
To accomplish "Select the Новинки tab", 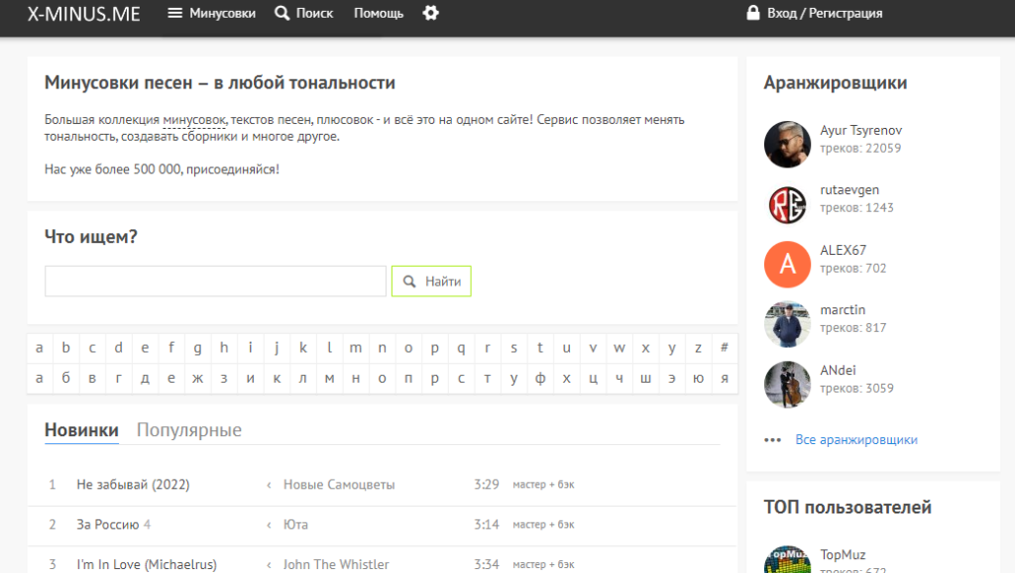I will tap(81, 430).
